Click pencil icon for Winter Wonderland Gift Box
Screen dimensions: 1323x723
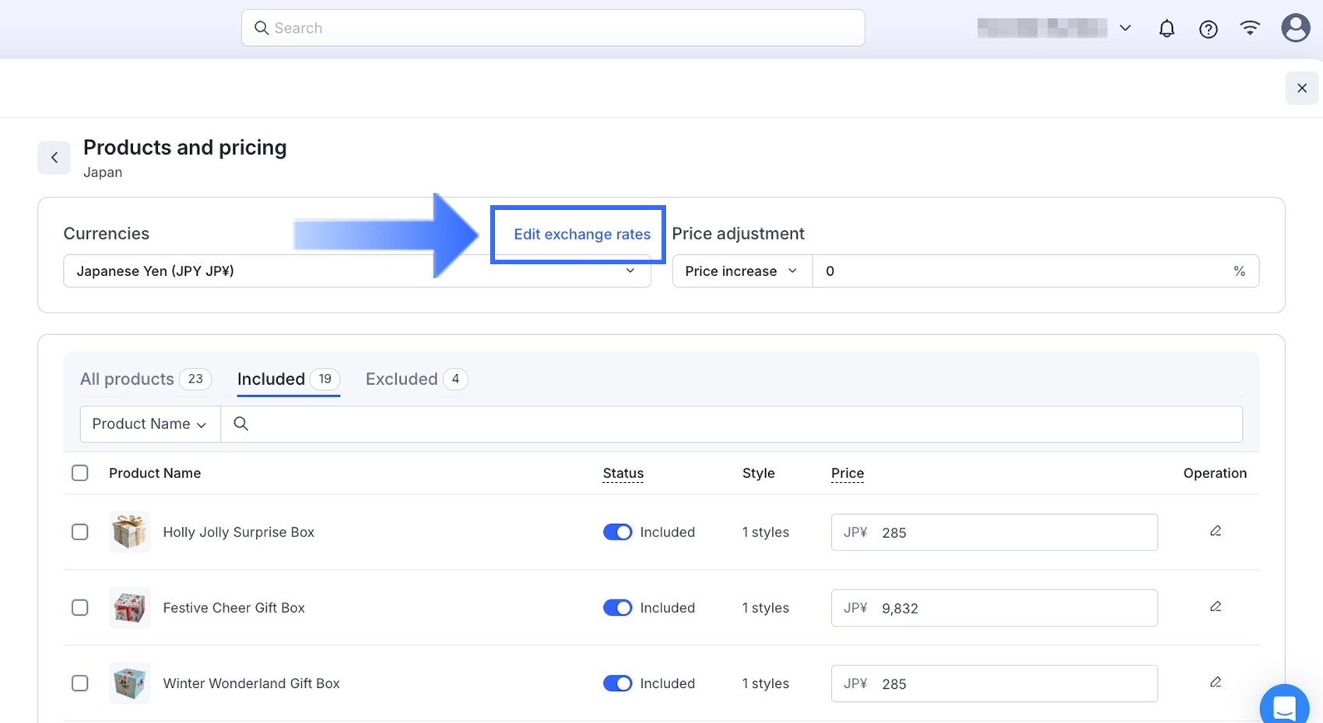click(x=1215, y=682)
